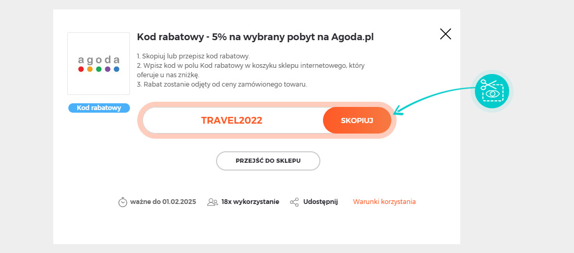Close the coupon popup with the X
Screen dimensions: 574x253
(x=445, y=34)
